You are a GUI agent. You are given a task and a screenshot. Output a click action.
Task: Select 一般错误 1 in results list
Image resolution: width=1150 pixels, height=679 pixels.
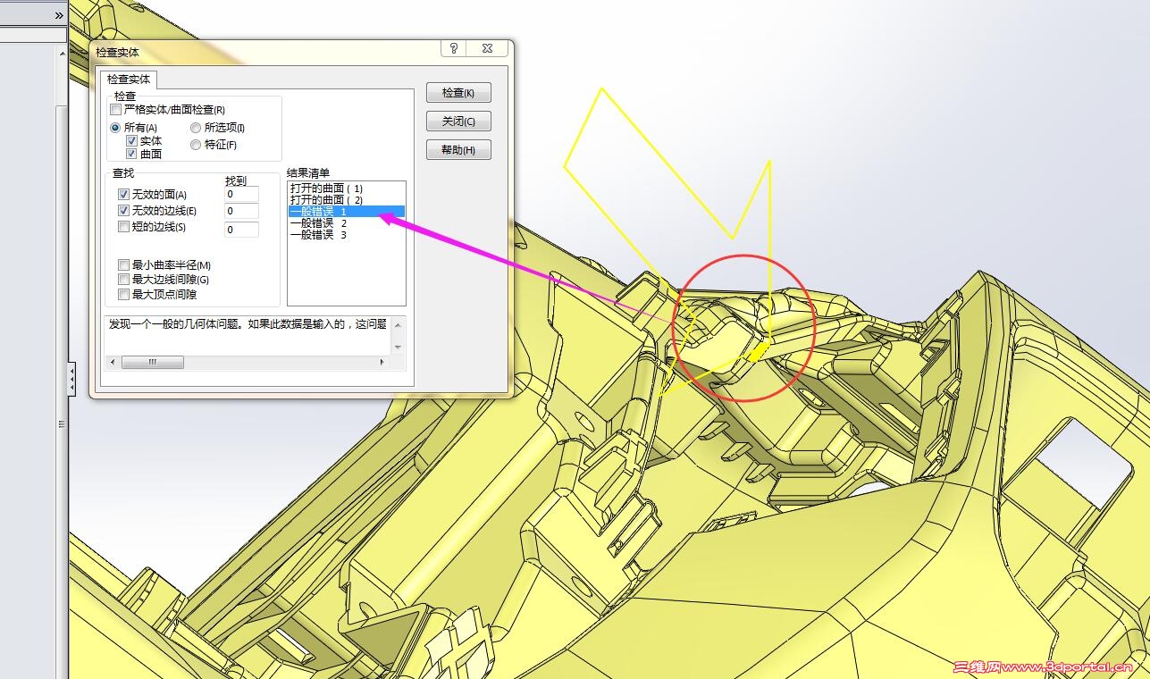pos(347,212)
